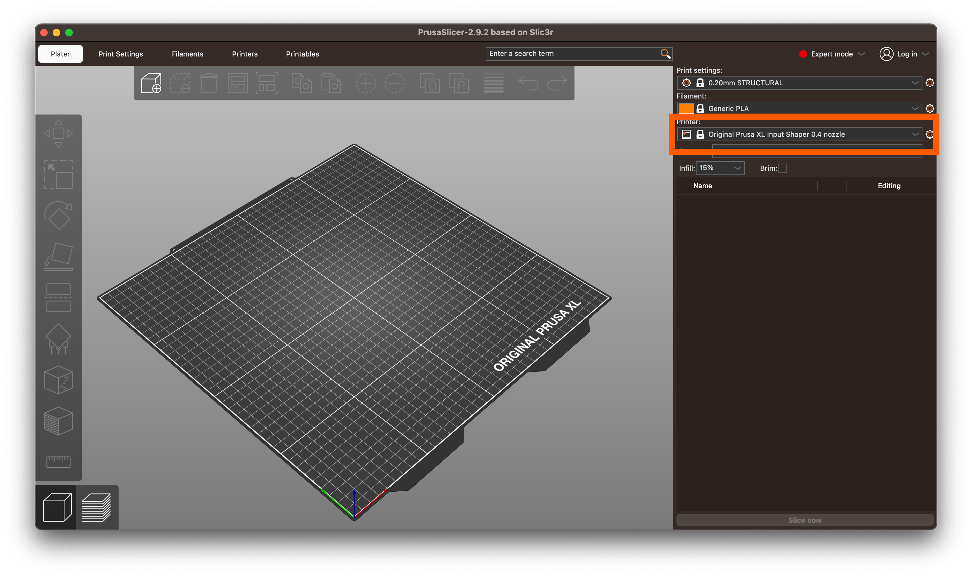Select the Move tool in left sidebar

58,134
